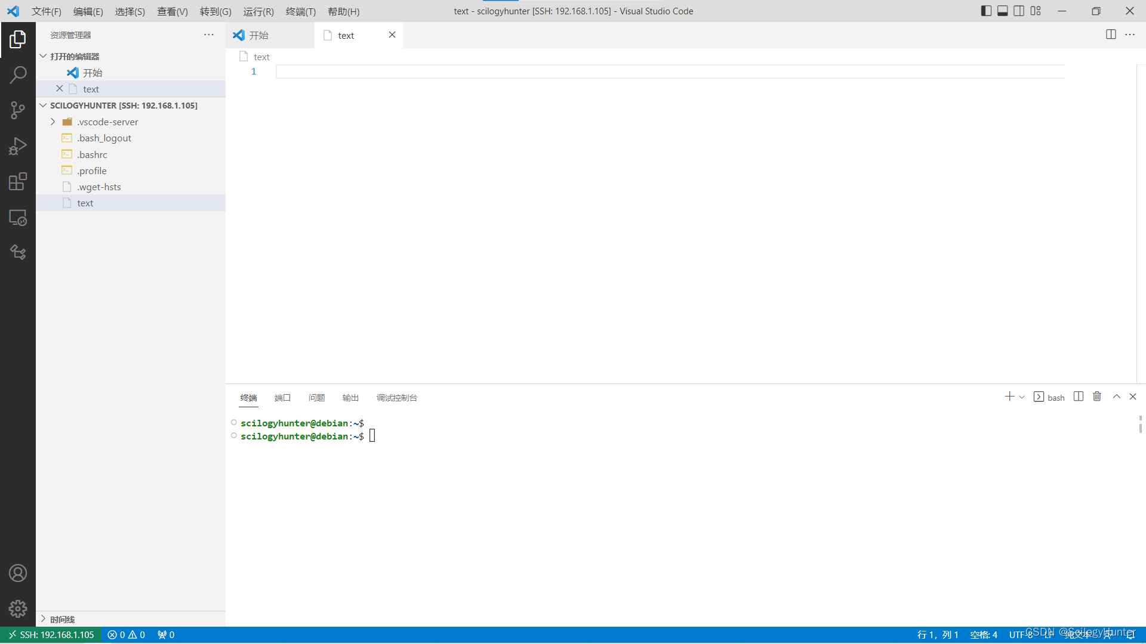Open the Help menu
This screenshot has width=1146, height=644.
[x=344, y=11]
